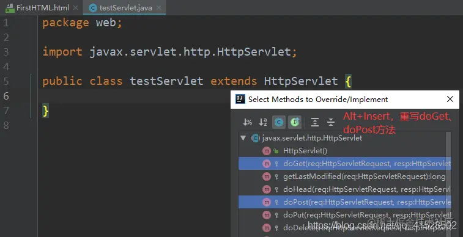The image size is (463, 237).
Task: Sort methods by visibility percent icon
Action: (x=248, y=122)
